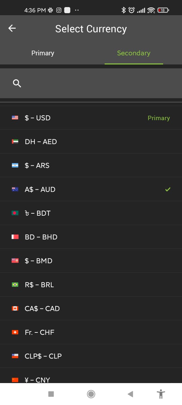Screen dimensions: 182x405
Task: Choose CLP$ - CLP currency
Action: point(91,356)
